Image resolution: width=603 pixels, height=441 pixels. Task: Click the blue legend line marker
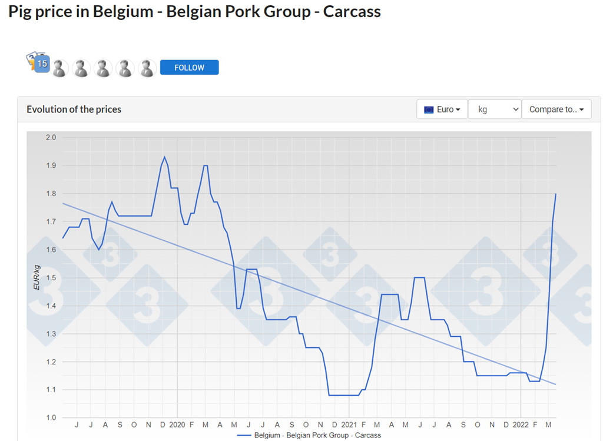pos(244,436)
